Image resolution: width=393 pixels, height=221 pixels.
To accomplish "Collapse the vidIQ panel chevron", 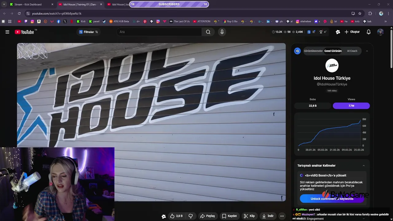I will [367, 51].
